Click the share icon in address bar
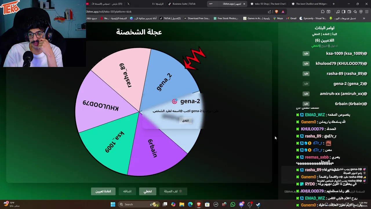The image size is (371, 209). 270,12
